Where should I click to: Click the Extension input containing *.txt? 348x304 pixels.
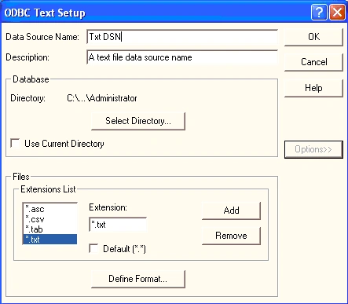(x=118, y=225)
